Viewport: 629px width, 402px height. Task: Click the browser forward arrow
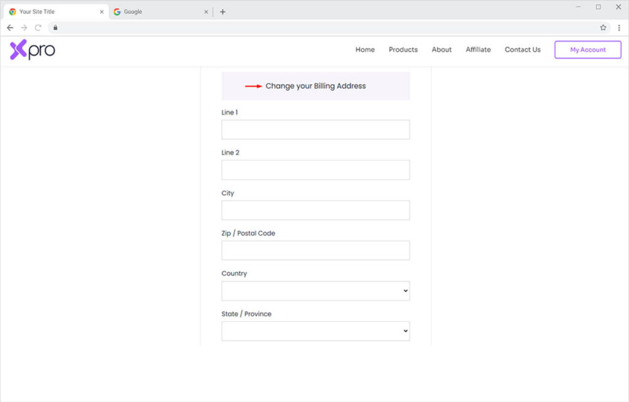tap(24, 28)
